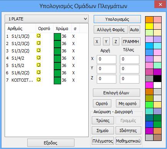Screen dimensions: 167x149
Task: Click the X Αρχή input field
Action: point(106,59)
